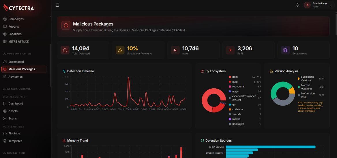Go to Locations page
The height and width of the screenshot is (158, 337).
click(x=15, y=34)
